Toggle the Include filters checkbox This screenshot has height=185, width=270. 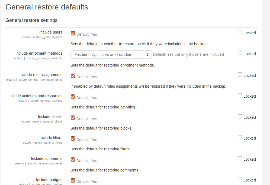click(x=73, y=138)
